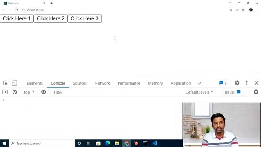Image resolution: width=261 pixels, height=147 pixels.
Task: Switch to the Elements tab
Action: tap(35, 83)
